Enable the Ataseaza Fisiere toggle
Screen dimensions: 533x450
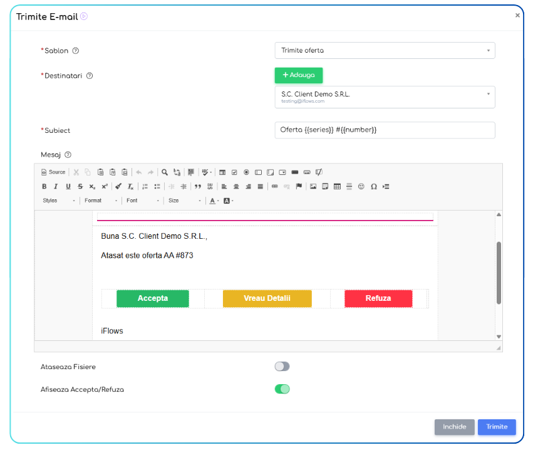282,367
